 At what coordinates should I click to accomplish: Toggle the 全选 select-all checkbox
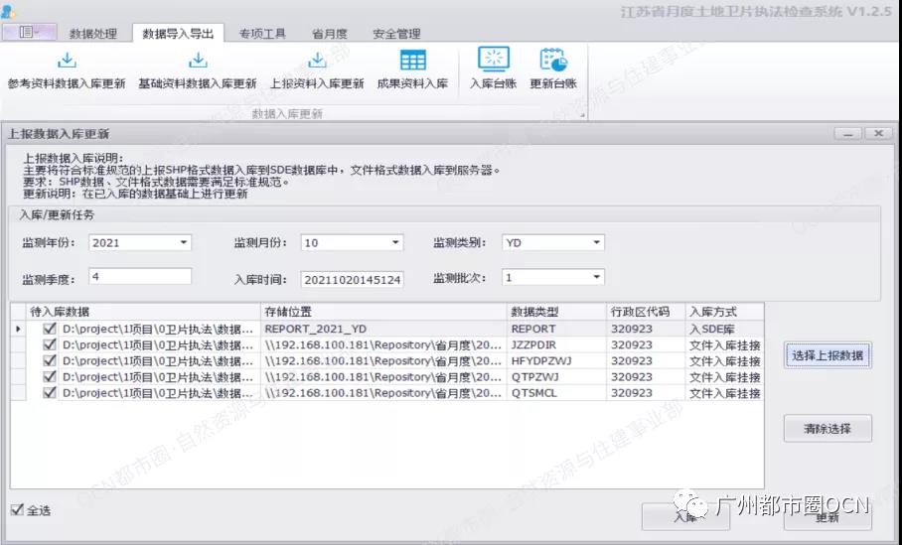point(17,509)
